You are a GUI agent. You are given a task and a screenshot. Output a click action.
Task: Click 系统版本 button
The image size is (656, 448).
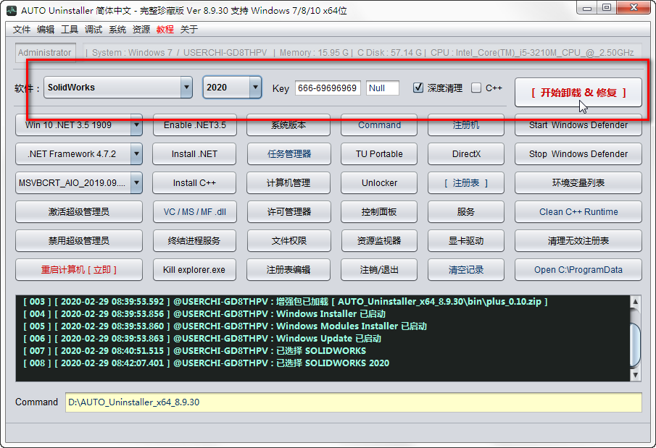[x=288, y=125]
